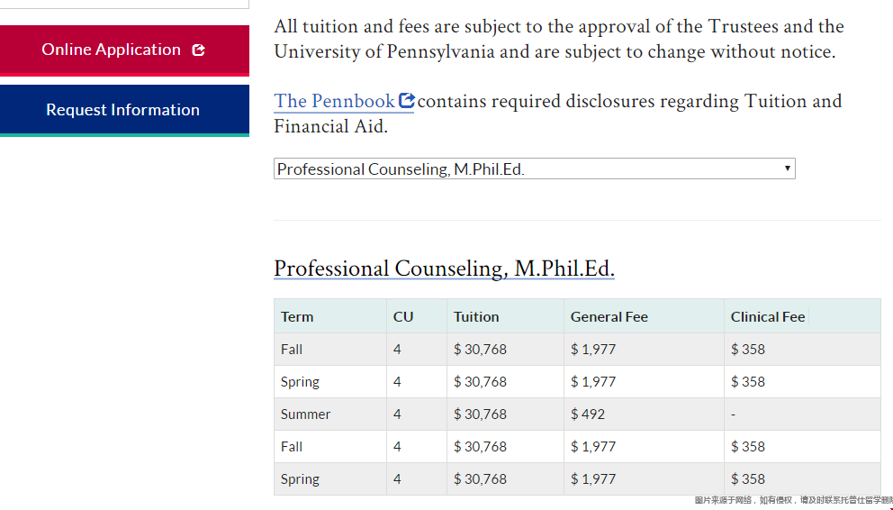Viewport: 893px width, 510px height.
Task: Click the CU column header
Action: [403, 316]
